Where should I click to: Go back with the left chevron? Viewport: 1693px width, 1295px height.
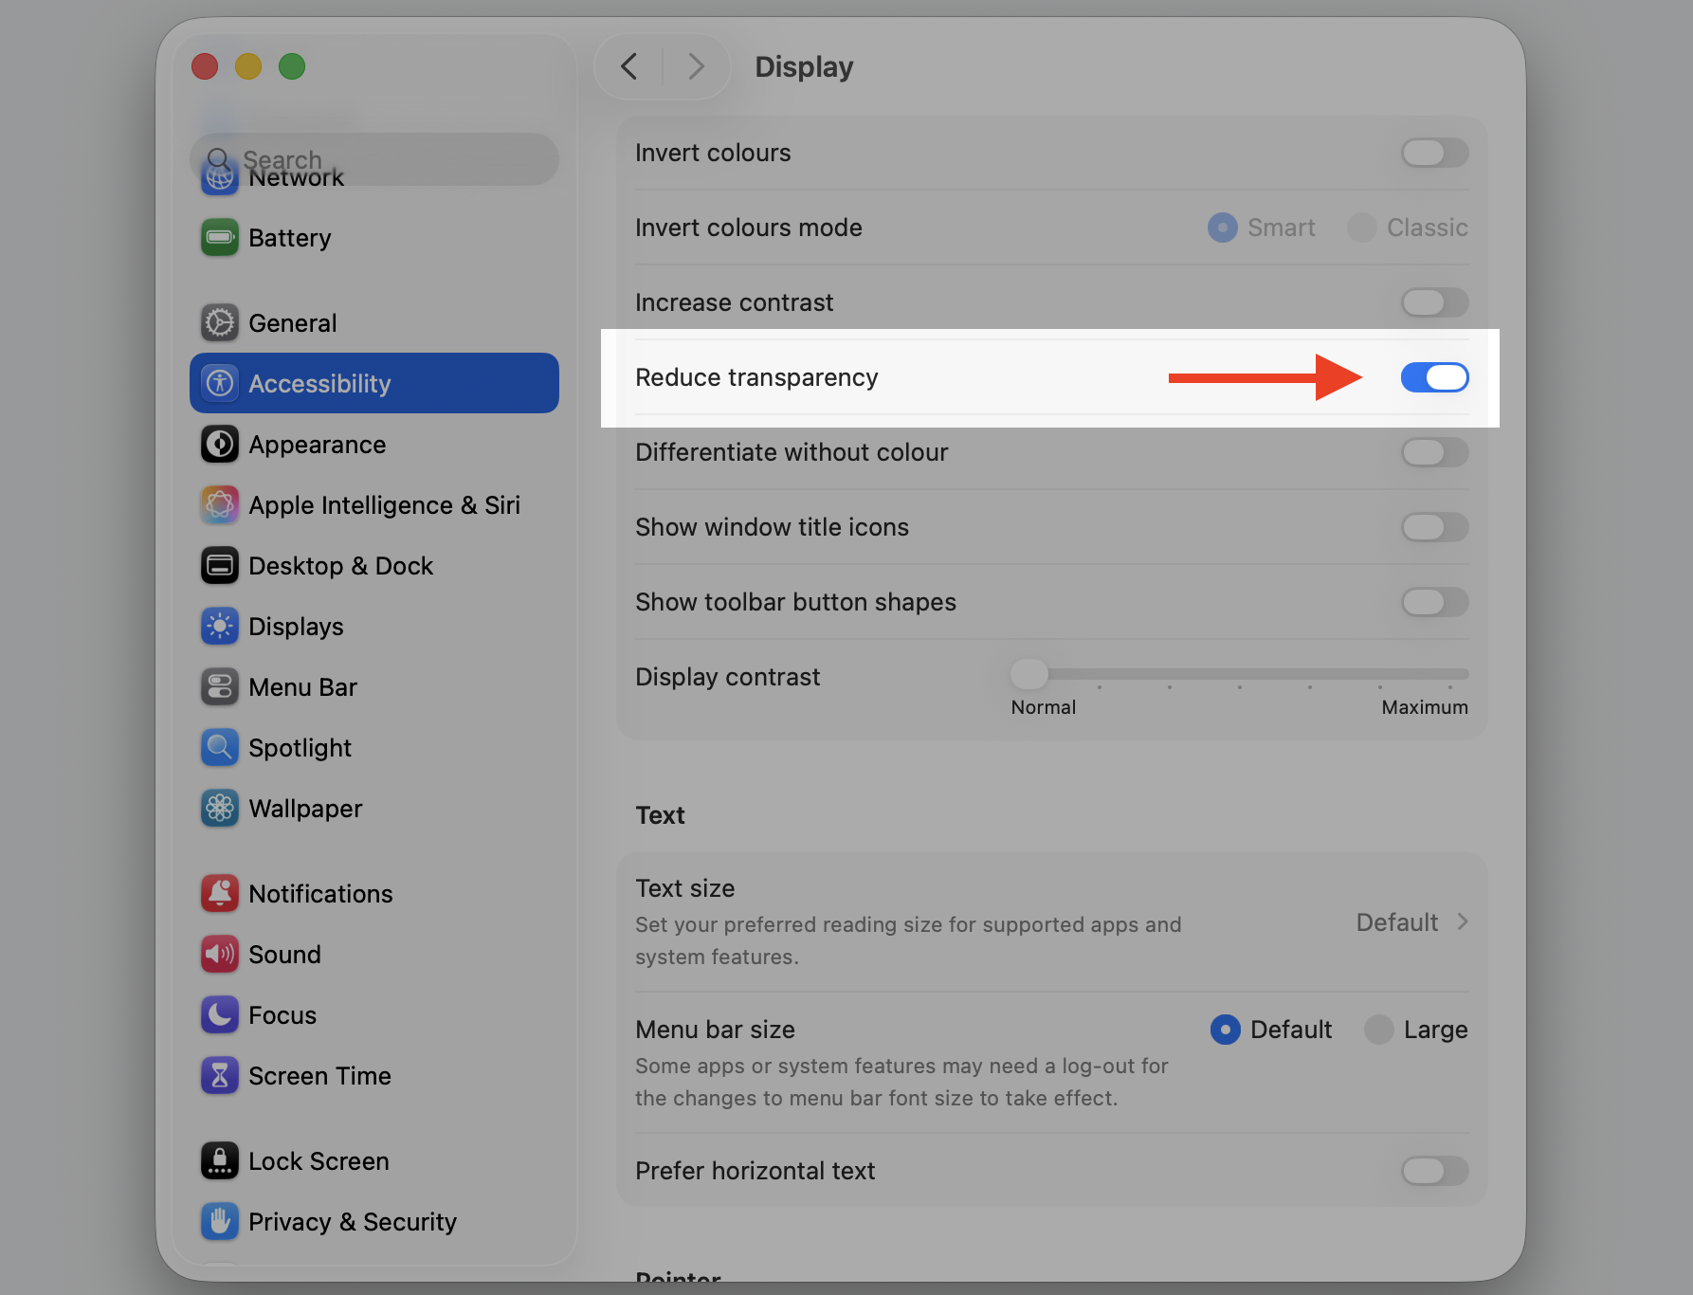(628, 66)
